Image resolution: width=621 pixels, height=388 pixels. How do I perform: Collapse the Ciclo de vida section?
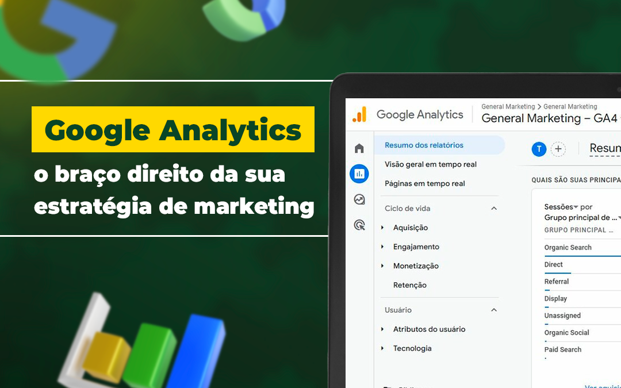click(493, 208)
